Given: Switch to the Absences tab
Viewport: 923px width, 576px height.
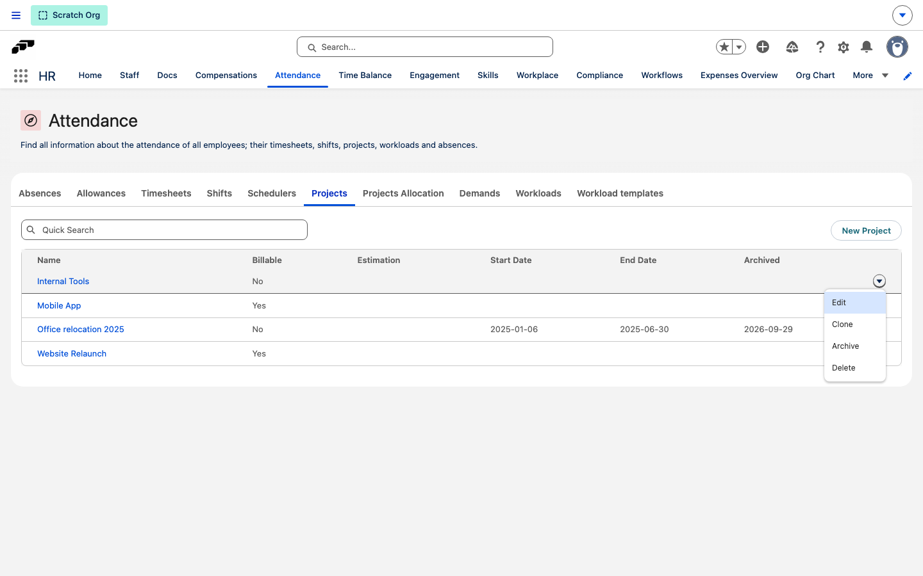Looking at the screenshot, I should 40,193.
